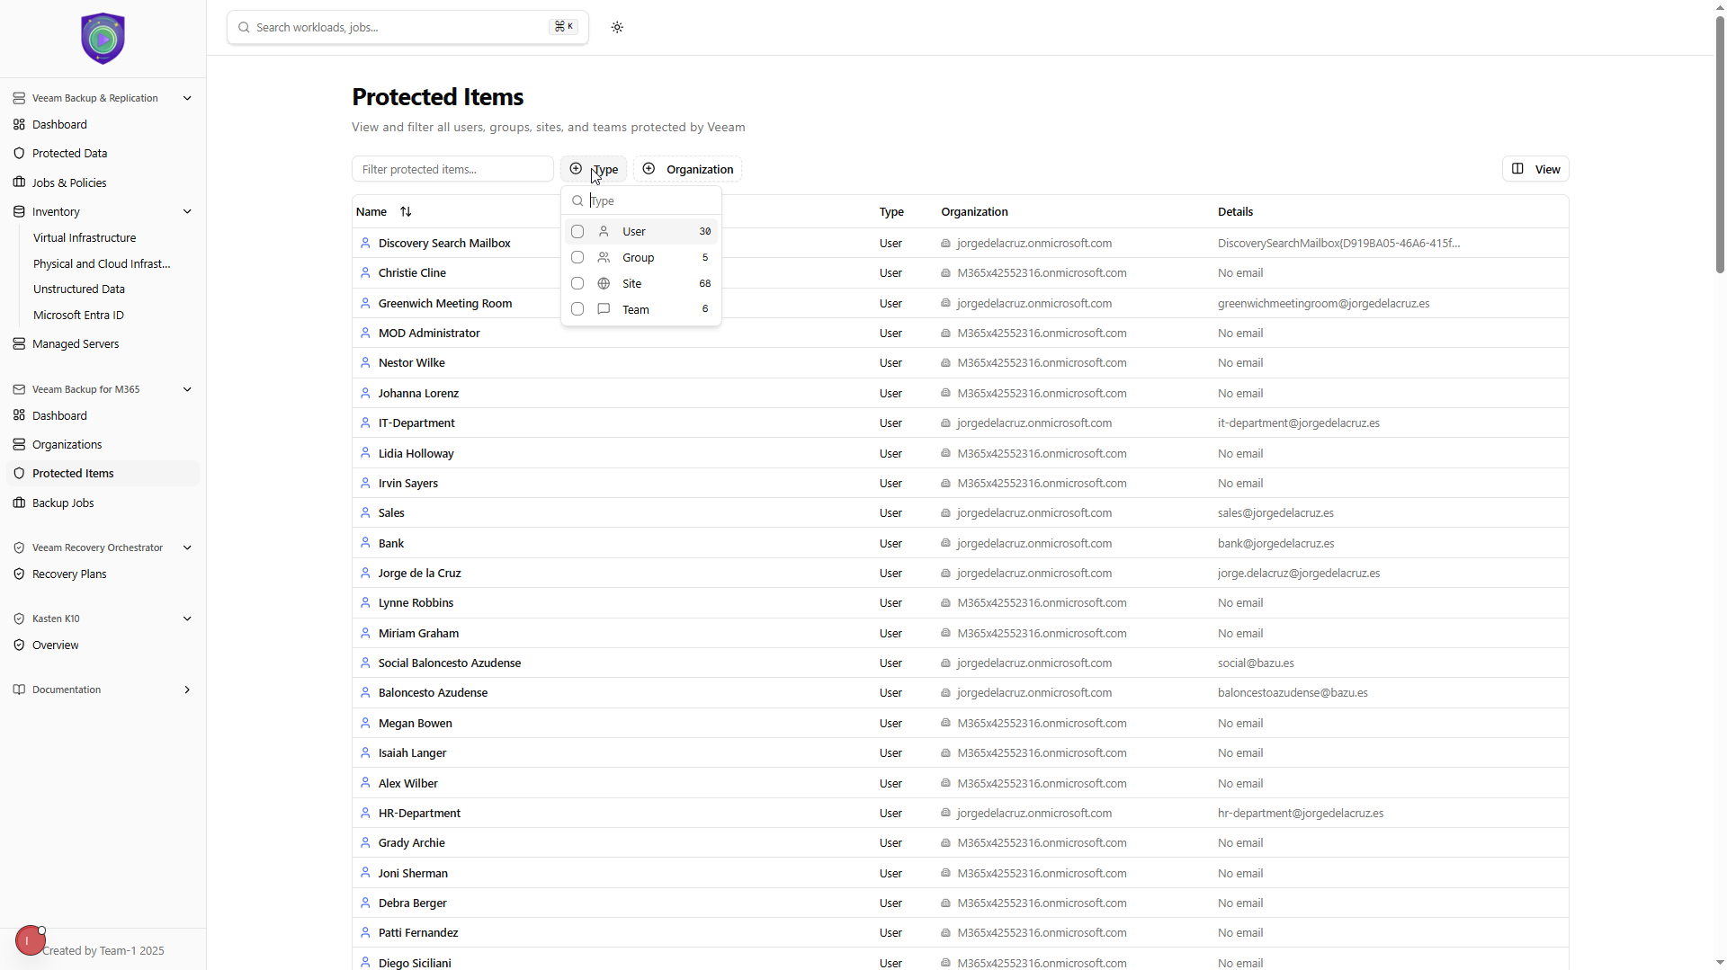The height and width of the screenshot is (970, 1727).
Task: Click the page vertical scrollbar thumb
Action: coord(1720,144)
